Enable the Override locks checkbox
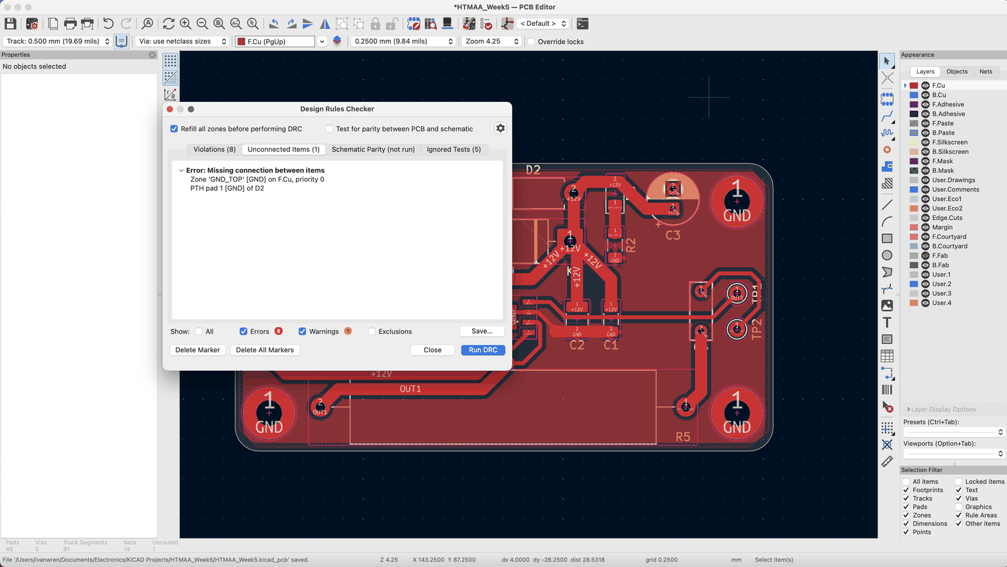This screenshot has width=1007, height=567. [x=531, y=41]
